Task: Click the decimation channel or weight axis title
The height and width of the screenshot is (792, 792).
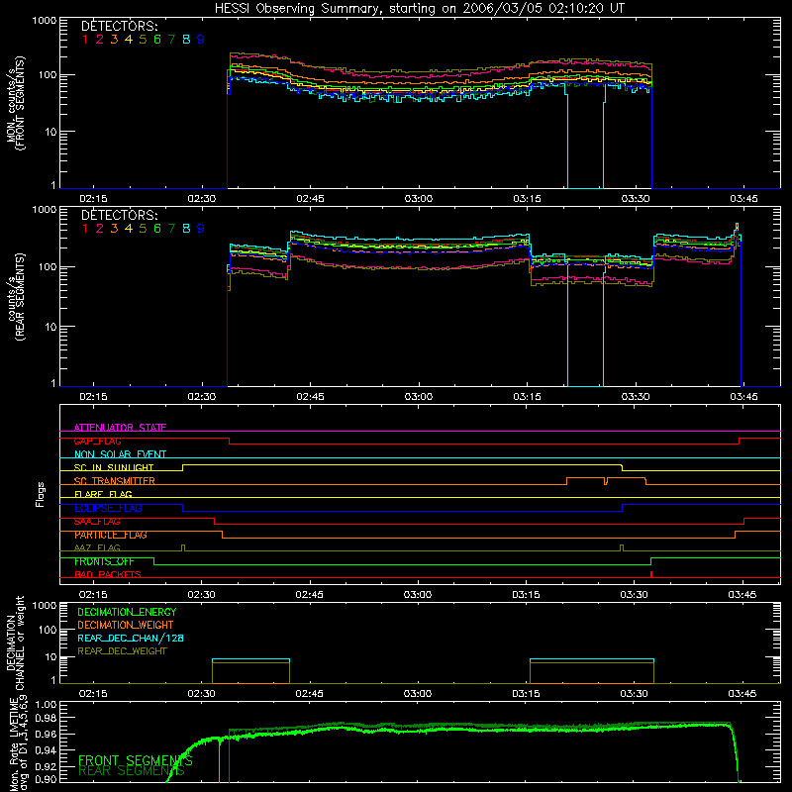Action: pyautogui.click(x=15, y=643)
